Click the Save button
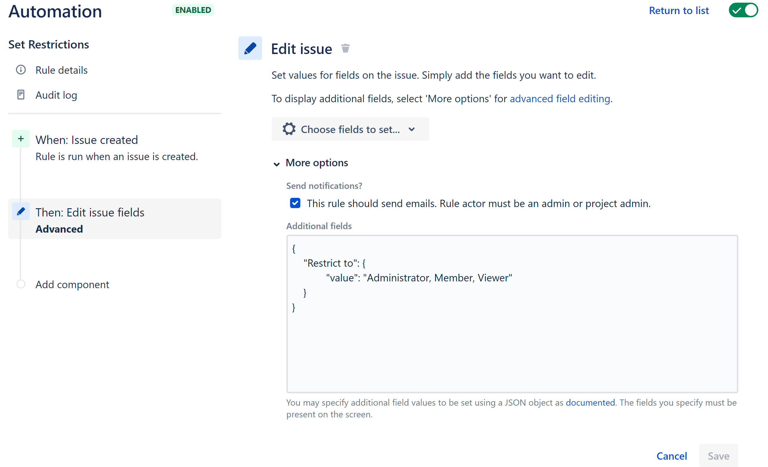Viewport: 768px width, 467px height. (718, 456)
